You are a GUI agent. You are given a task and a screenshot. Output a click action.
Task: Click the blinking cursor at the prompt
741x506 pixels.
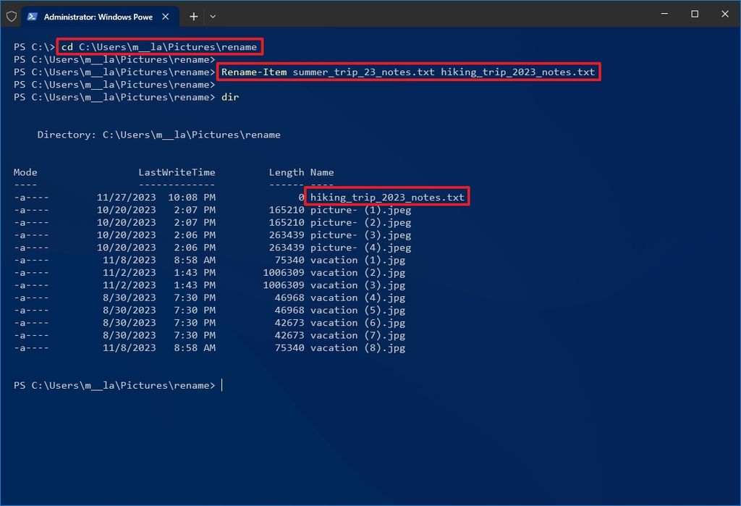coord(222,385)
